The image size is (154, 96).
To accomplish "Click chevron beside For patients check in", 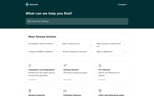I will (x=56, y=45).
